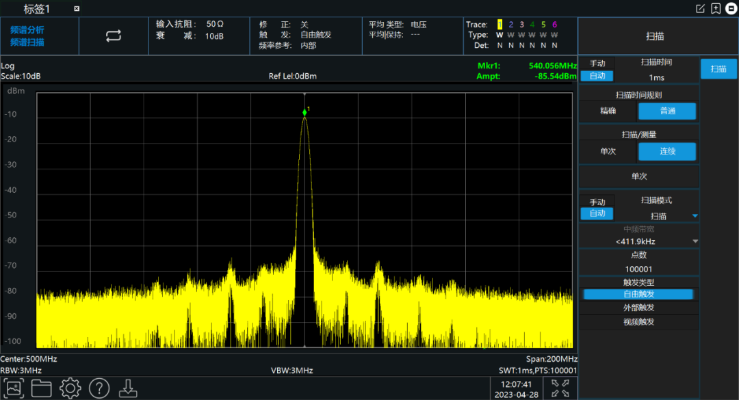Click the Ampt -85.54dBm readout

[x=527, y=76]
